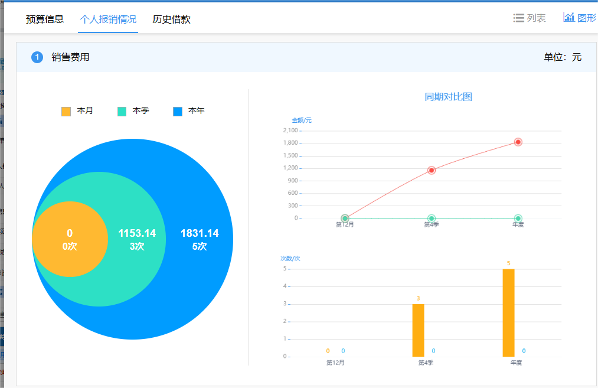Click the orange 年度 bar labeled 5
This screenshot has height=388, width=598.
coord(508,313)
